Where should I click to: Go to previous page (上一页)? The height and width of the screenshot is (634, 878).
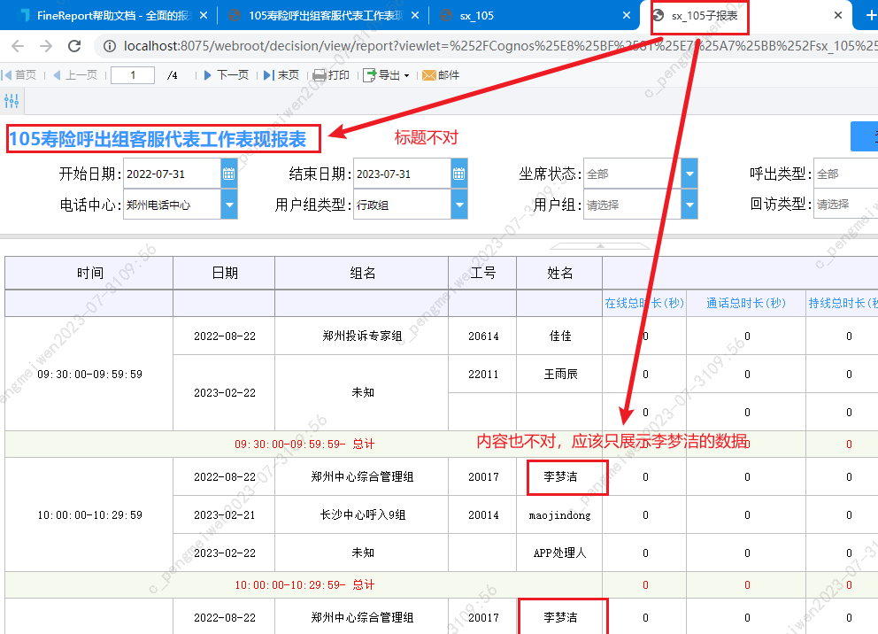pyautogui.click(x=75, y=75)
